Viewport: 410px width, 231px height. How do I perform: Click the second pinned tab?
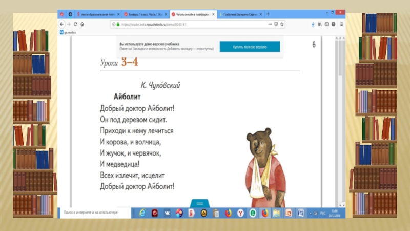pos(70,14)
